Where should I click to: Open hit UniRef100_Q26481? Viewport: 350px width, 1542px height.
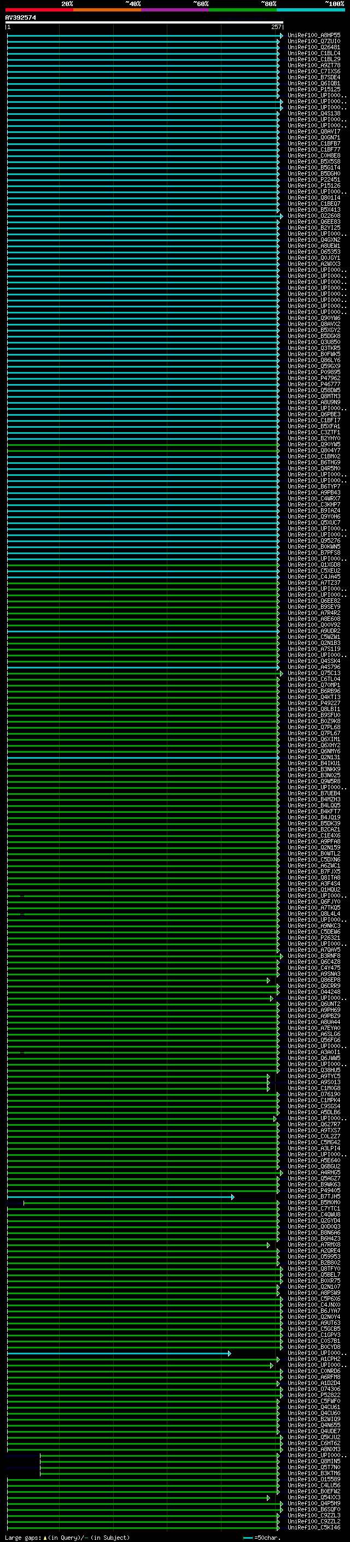(x=314, y=47)
